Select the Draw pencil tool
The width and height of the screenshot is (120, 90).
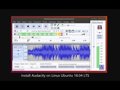58,25
